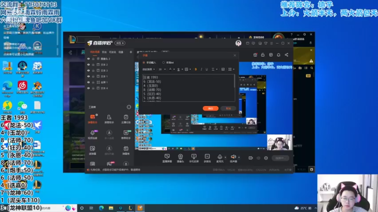Click the share icon above the preview
Screen dimensions: 378x212
coord(286,55)
